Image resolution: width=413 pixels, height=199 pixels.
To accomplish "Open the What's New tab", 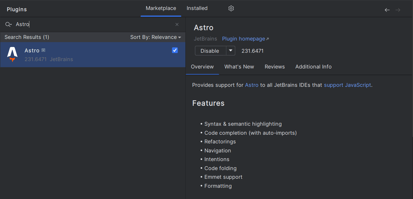I will [x=239, y=67].
